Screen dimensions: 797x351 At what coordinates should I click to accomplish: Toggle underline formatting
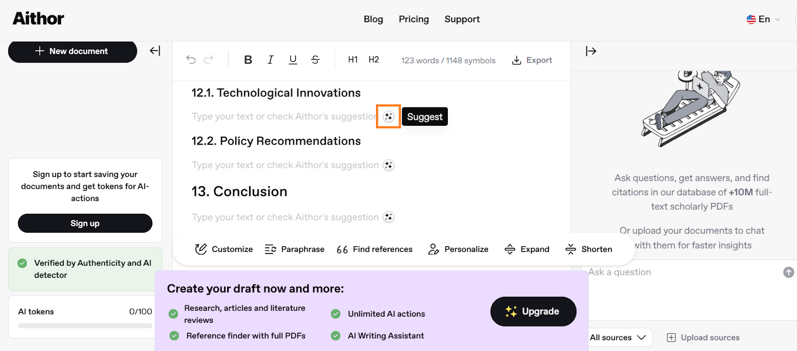coord(293,60)
